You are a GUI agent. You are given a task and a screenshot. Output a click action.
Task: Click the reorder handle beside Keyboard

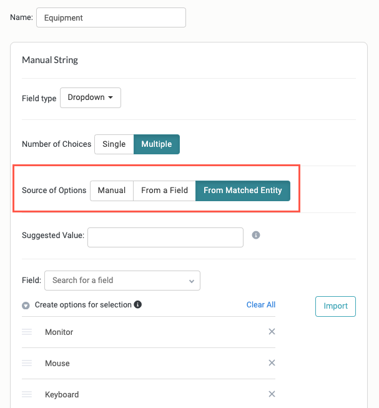click(27, 394)
